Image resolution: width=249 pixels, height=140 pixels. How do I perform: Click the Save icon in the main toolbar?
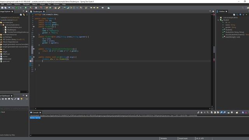click(x=2, y=8)
